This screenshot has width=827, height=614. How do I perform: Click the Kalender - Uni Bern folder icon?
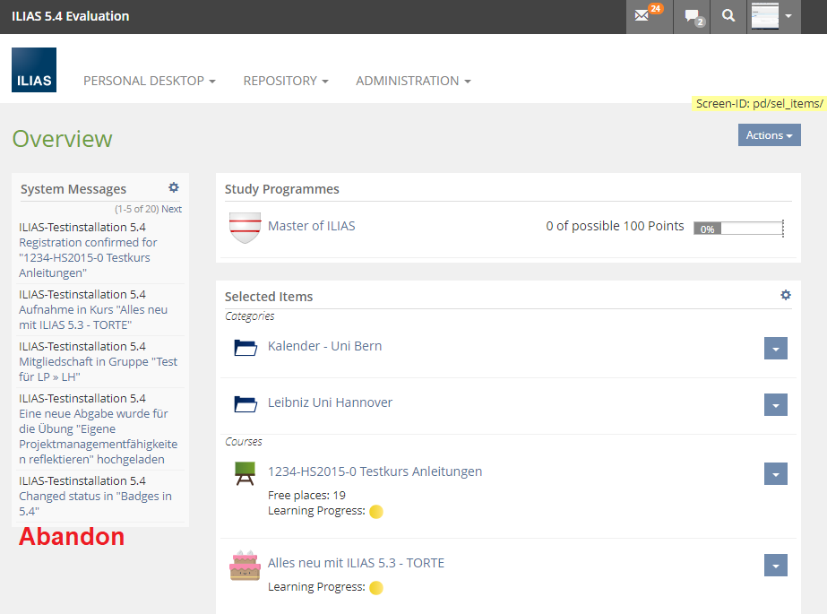245,347
